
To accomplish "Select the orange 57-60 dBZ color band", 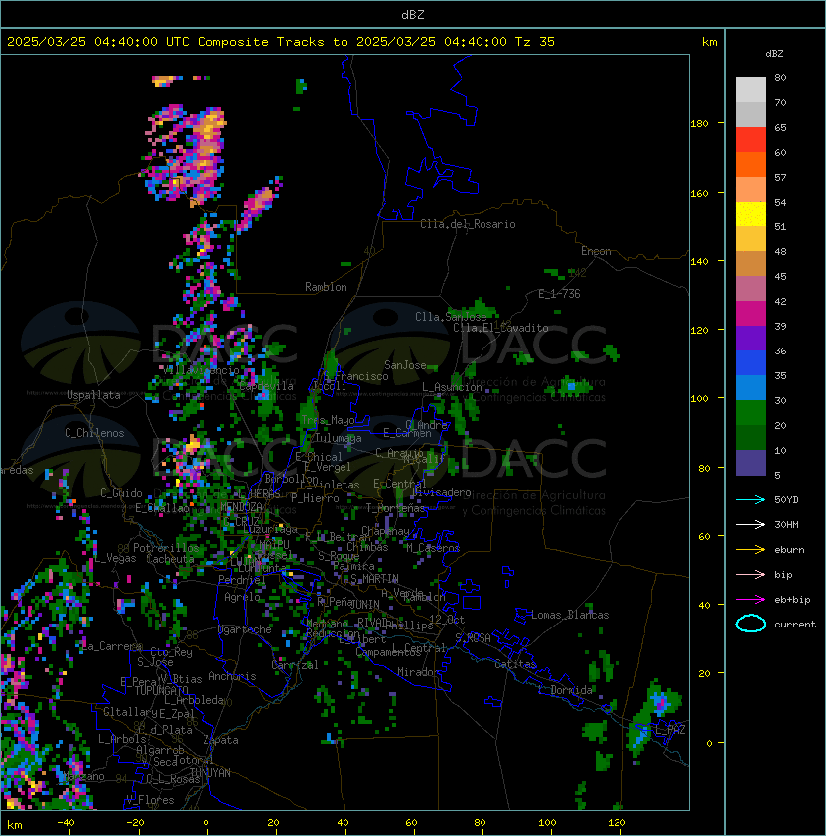I will pos(751,164).
